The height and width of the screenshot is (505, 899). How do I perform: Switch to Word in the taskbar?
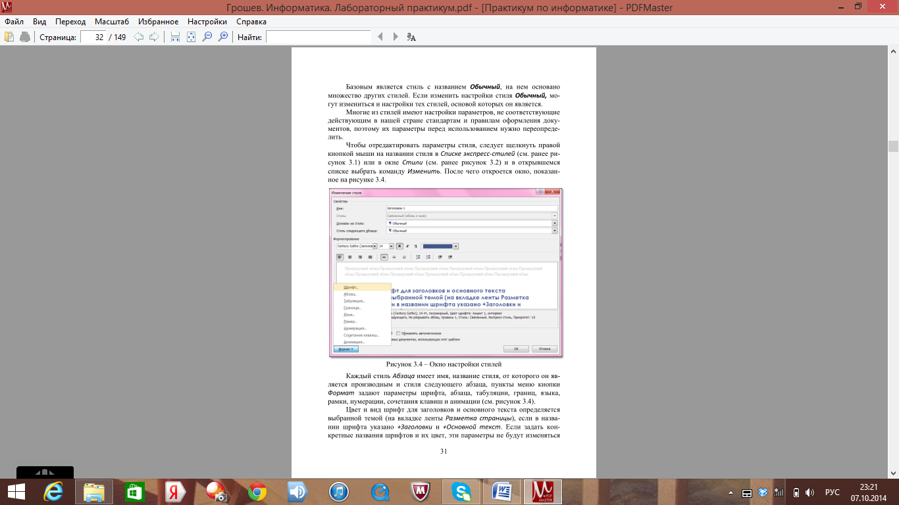point(502,492)
